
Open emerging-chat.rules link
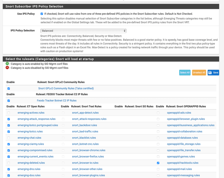(29, 138)
